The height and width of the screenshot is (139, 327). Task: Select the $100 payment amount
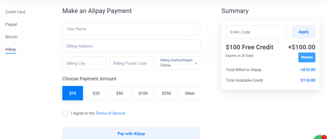click(143, 93)
